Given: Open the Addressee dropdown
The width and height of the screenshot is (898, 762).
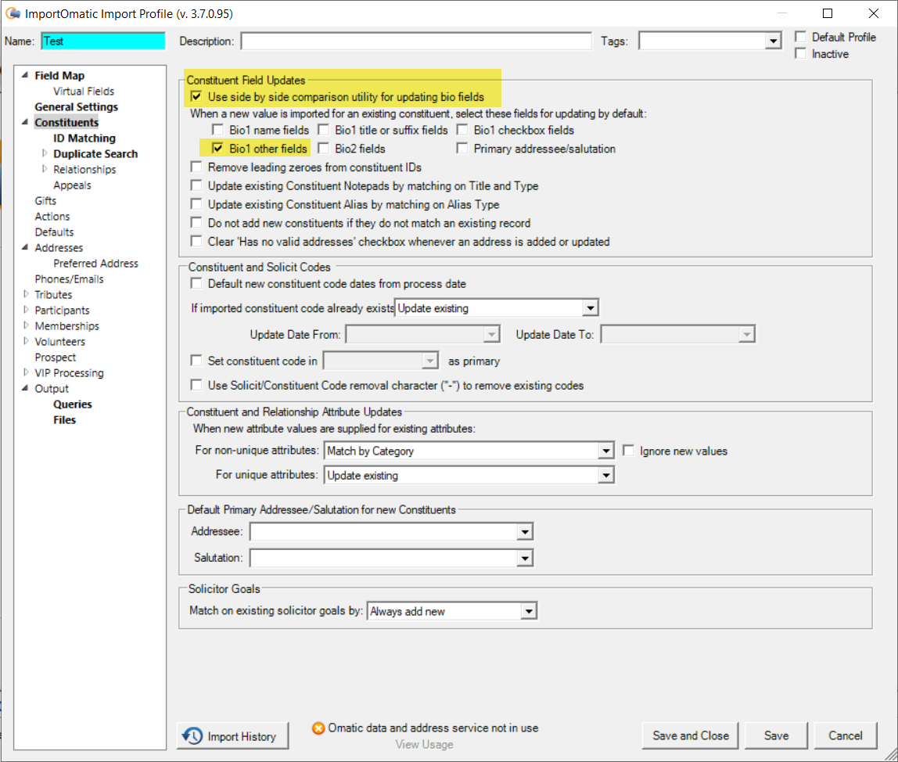Looking at the screenshot, I should tap(524, 531).
